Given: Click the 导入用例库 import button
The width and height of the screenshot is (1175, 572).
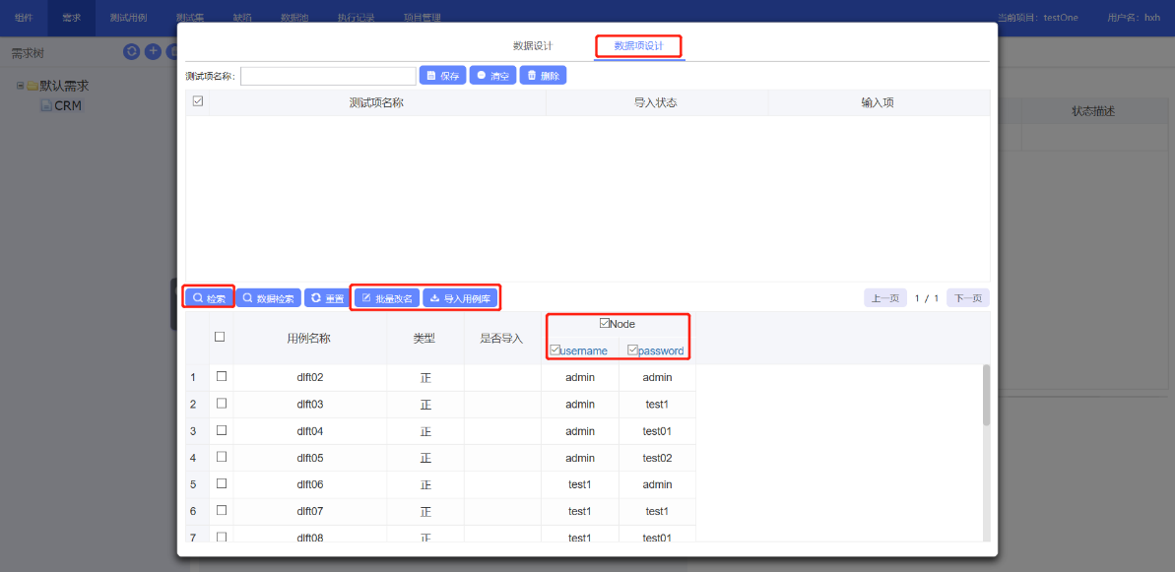Looking at the screenshot, I should tap(460, 297).
